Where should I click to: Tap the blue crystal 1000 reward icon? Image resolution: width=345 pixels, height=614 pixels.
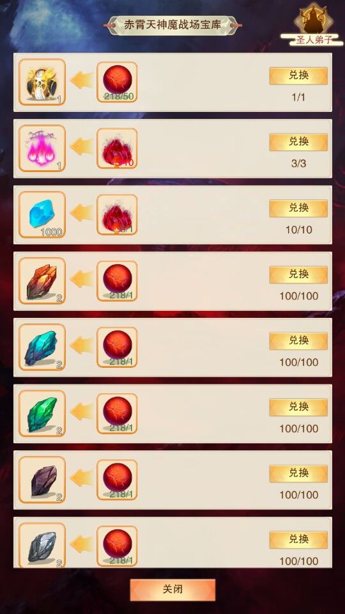[x=42, y=215]
